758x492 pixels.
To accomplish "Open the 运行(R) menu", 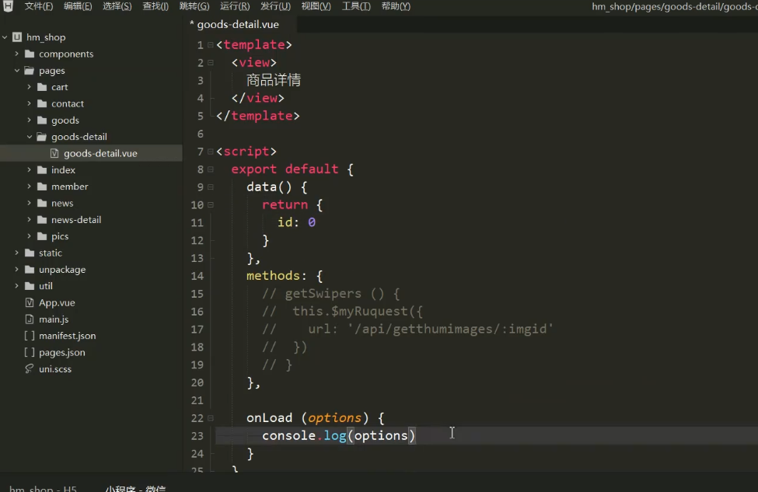I will tap(235, 6).
